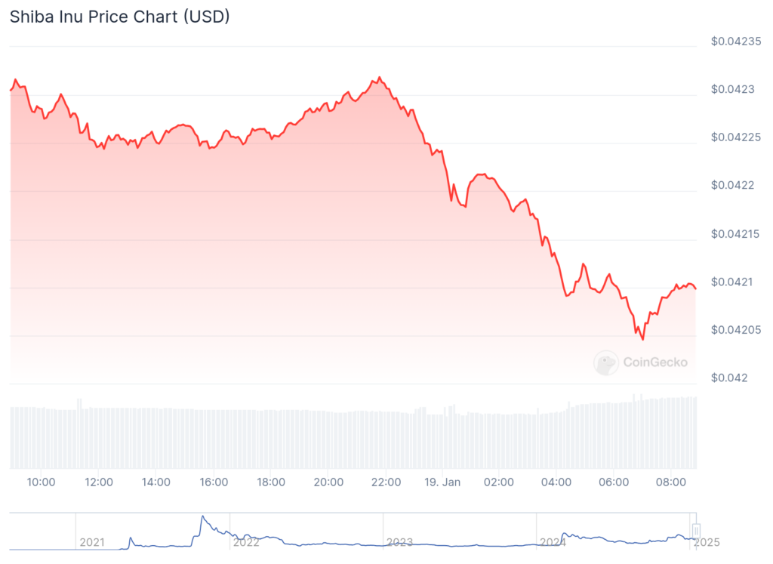Select 2024 in the navigator timeline
Screen dimensions: 773x564
[553, 542]
